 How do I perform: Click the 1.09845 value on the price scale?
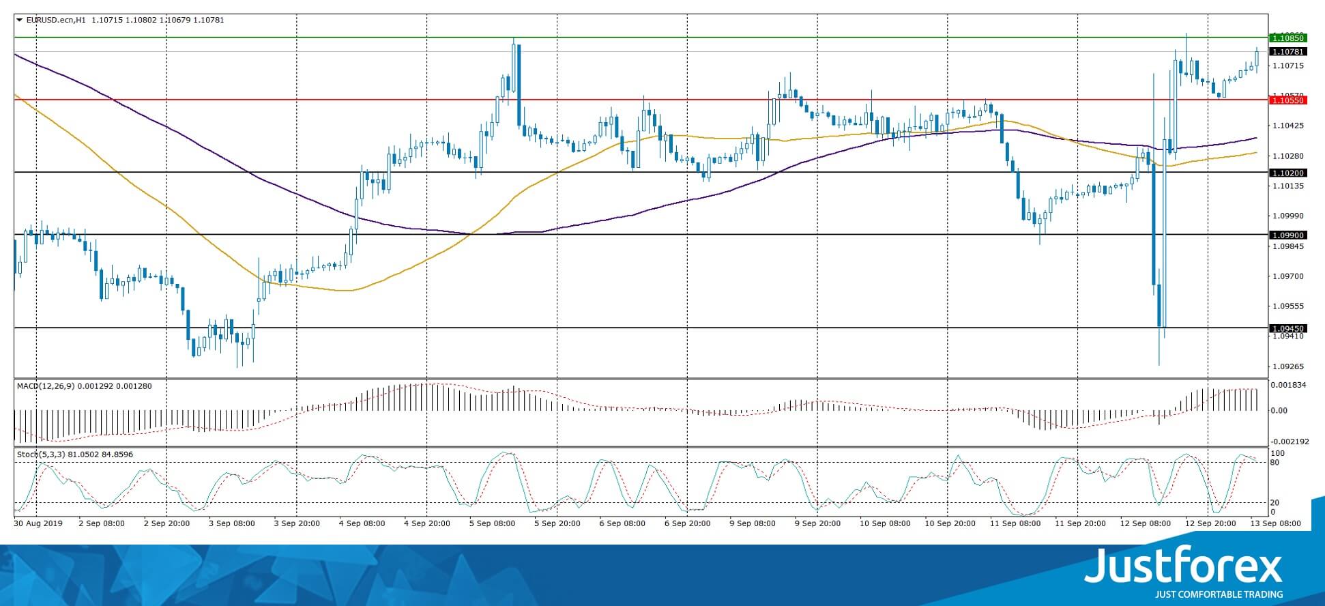(1287, 246)
